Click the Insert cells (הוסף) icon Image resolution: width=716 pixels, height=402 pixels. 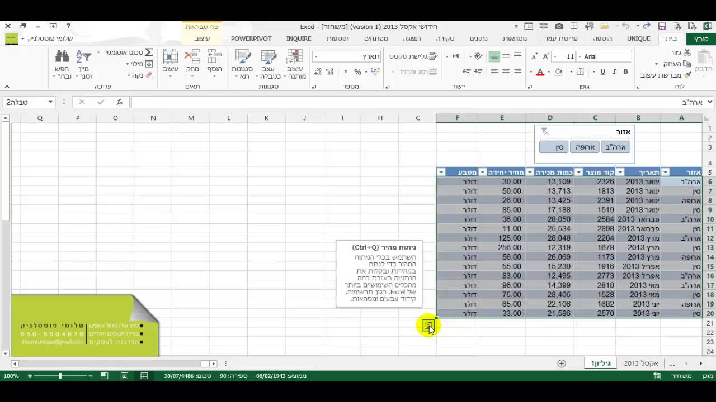215,56
